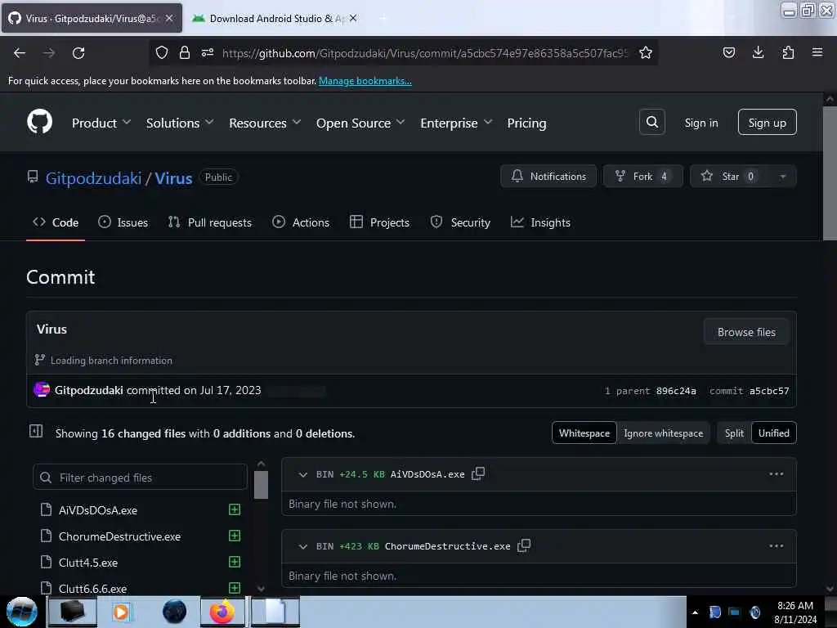Expand the Open Source dropdown
Screen dimensions: 837x628
(x=360, y=123)
